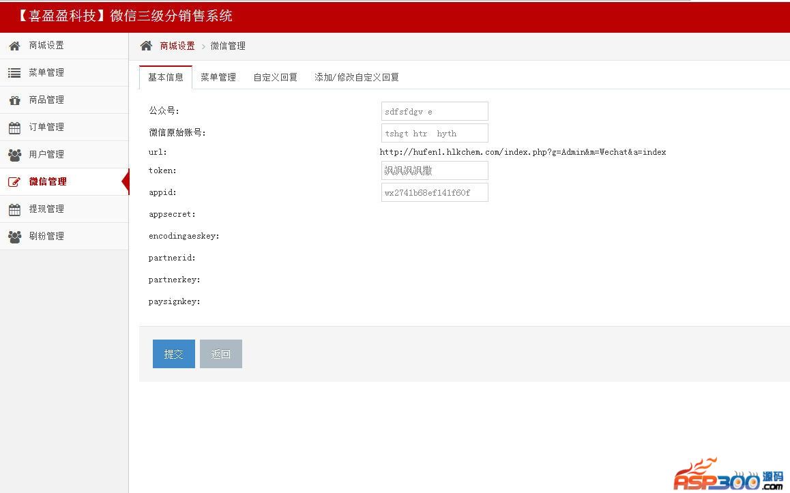Image resolution: width=790 pixels, height=493 pixels.
Task: Click the home icon beside 商城设置 in sidebar
Action: click(x=14, y=46)
